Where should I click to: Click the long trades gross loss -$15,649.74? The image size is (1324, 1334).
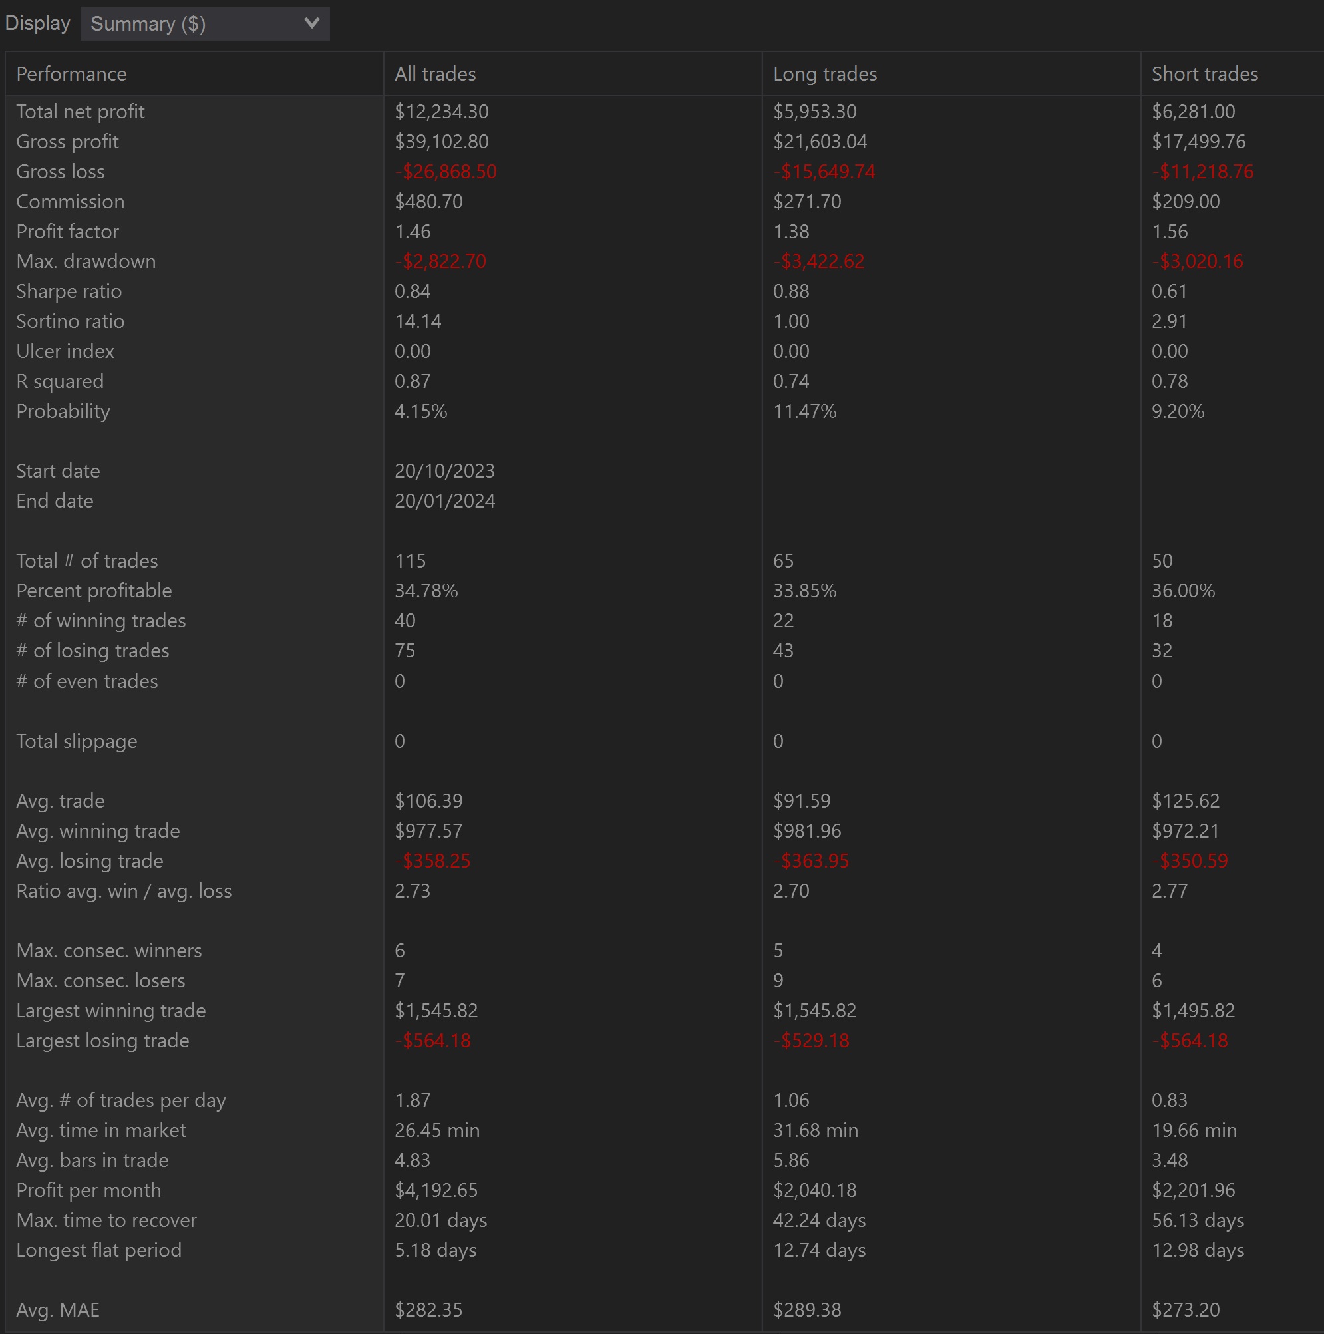click(x=824, y=172)
